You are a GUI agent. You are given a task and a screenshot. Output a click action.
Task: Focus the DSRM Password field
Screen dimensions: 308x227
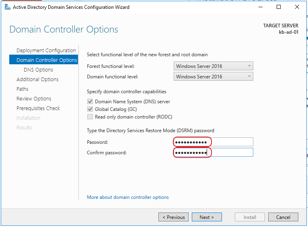(214, 142)
